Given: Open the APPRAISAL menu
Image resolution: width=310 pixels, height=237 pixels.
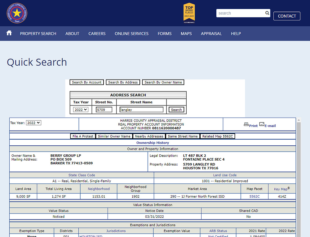Looking at the screenshot, I should [211, 33].
